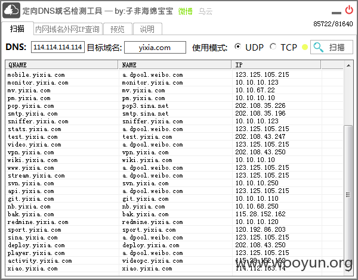This screenshot has height=280, width=358.
Task: Select the mv.yixia.com QNAME cell
Action: (x=29, y=91)
